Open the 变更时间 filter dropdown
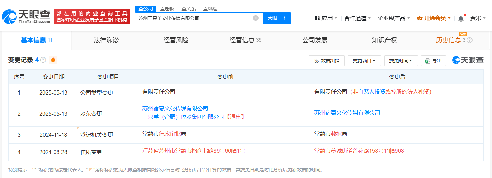Viewport: 492px width, 178px height. pos(401,61)
